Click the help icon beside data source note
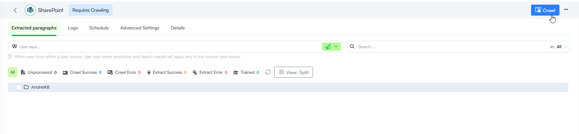The width and height of the screenshot is (579, 134). [10, 57]
